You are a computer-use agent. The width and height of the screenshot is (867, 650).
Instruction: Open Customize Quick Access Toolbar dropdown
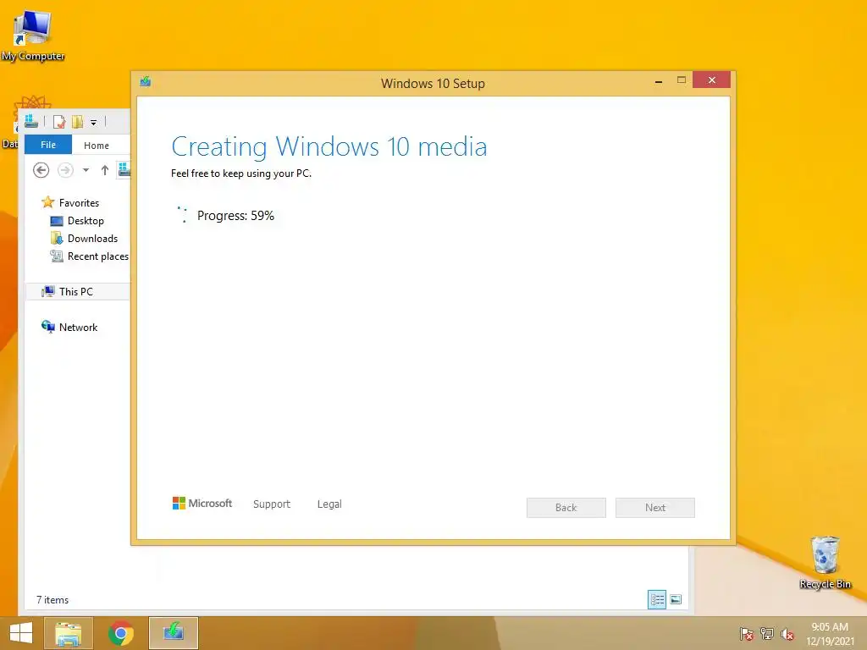93,122
